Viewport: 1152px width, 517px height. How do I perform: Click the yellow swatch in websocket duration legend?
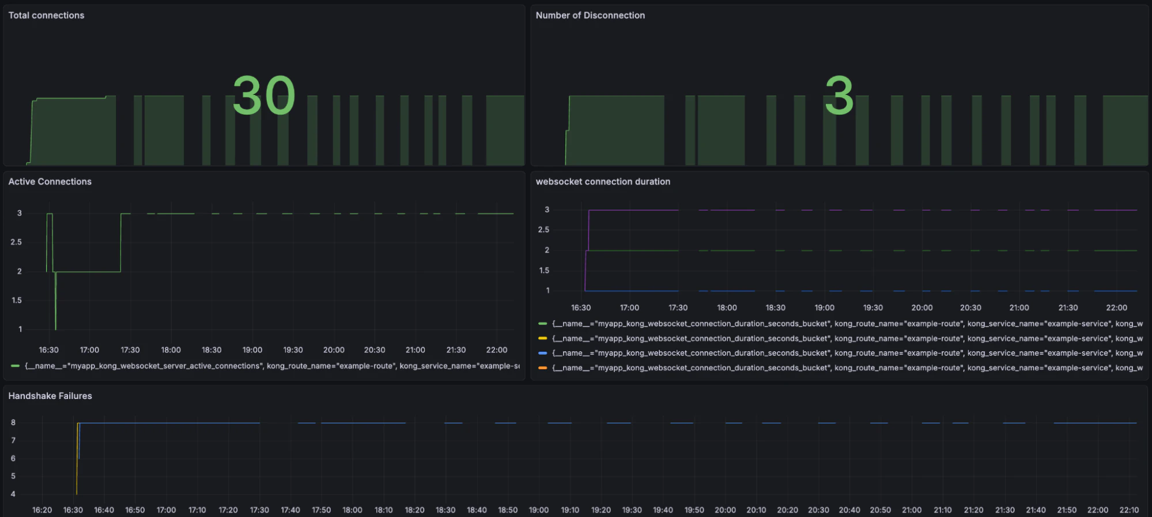coord(542,339)
